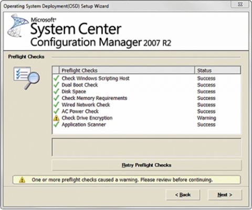Image resolution: width=252 pixels, height=210 pixels.
Task: Click the warning icon in the yellow notice bar
Action: [x=22, y=180]
